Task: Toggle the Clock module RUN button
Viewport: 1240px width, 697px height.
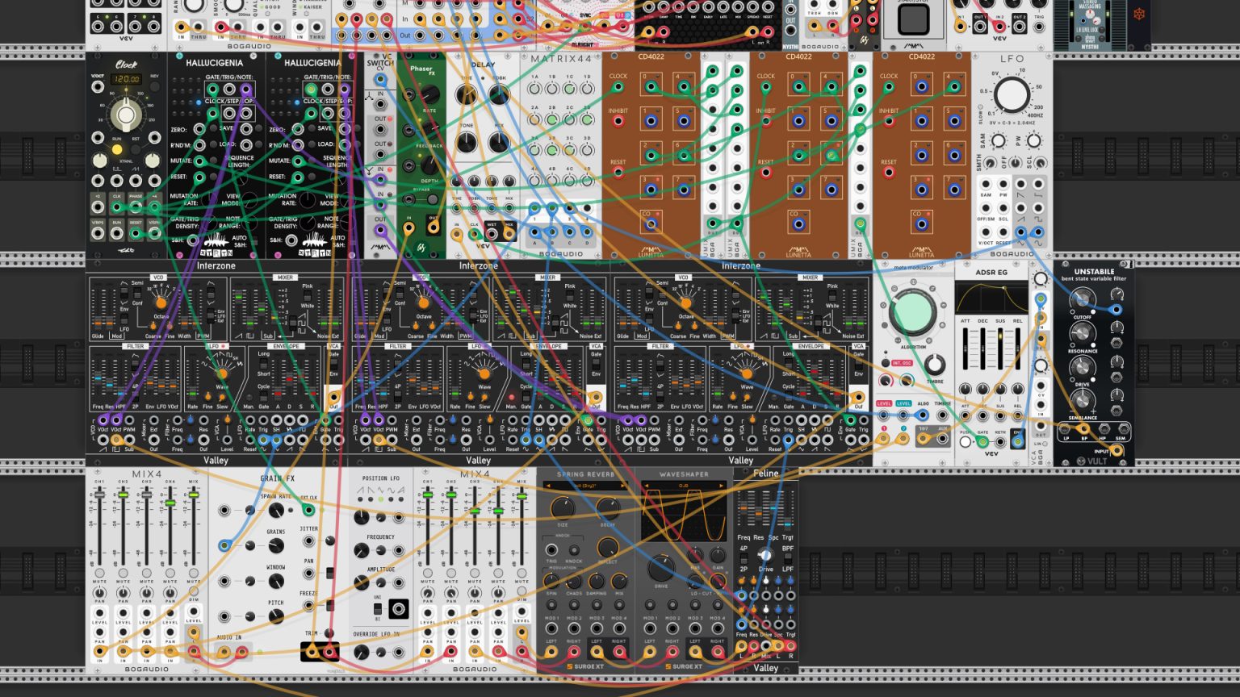Action: pos(117,150)
